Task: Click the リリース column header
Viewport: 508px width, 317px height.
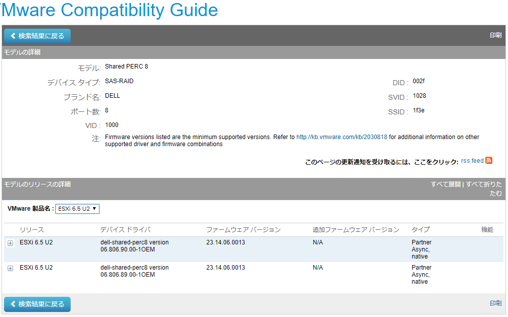Action: click(32, 230)
